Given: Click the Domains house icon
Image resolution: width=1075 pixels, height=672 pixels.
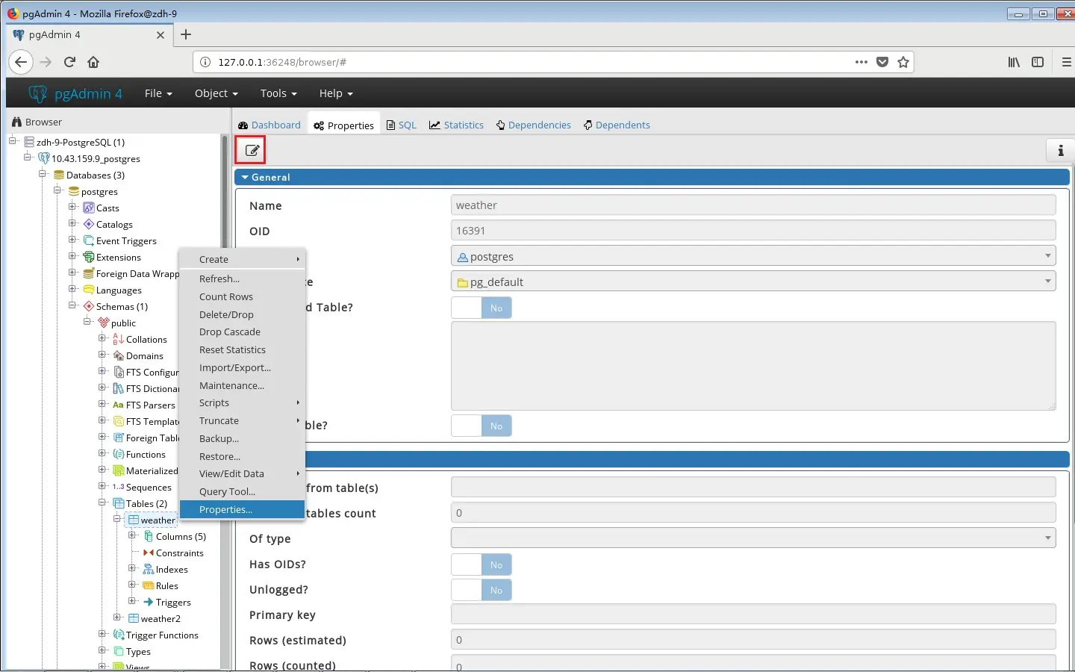Looking at the screenshot, I should pyautogui.click(x=119, y=355).
